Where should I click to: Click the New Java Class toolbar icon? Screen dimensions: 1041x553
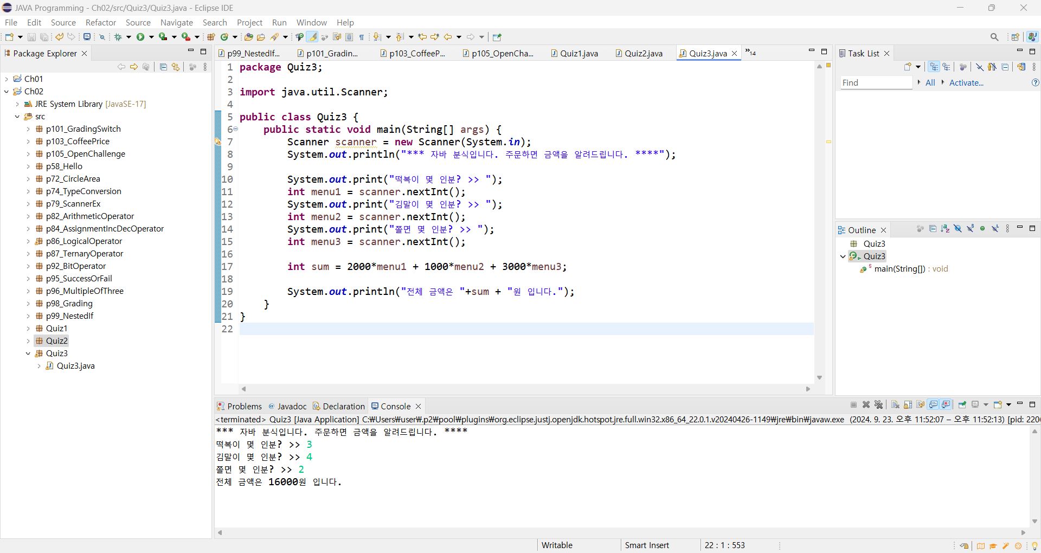coord(224,37)
